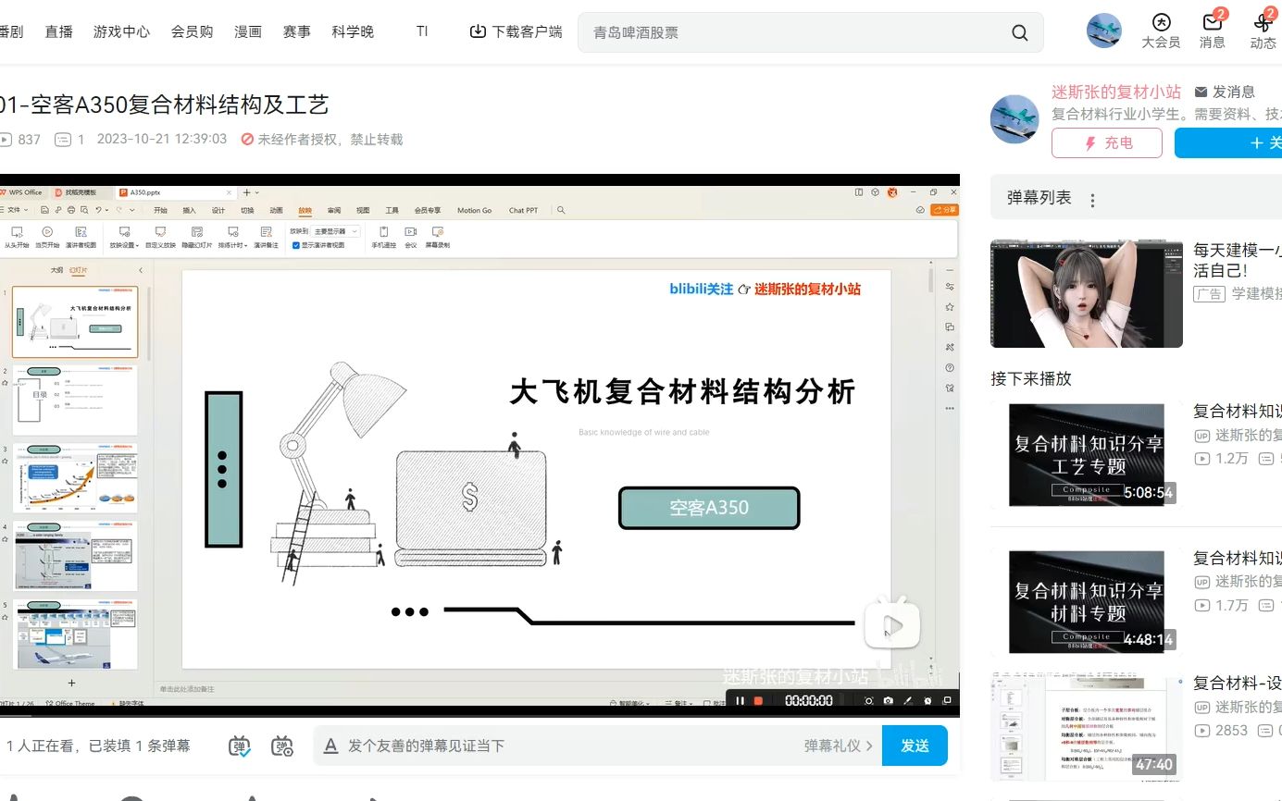
Task: Open the danmaku text style 'A' icon
Action: click(x=330, y=746)
